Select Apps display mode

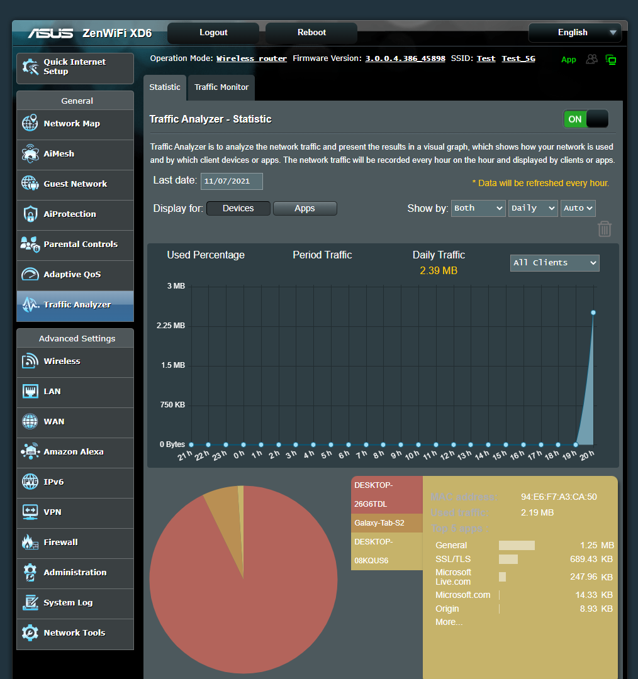[305, 208]
